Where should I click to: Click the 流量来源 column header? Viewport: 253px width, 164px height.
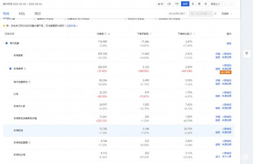(9, 34)
